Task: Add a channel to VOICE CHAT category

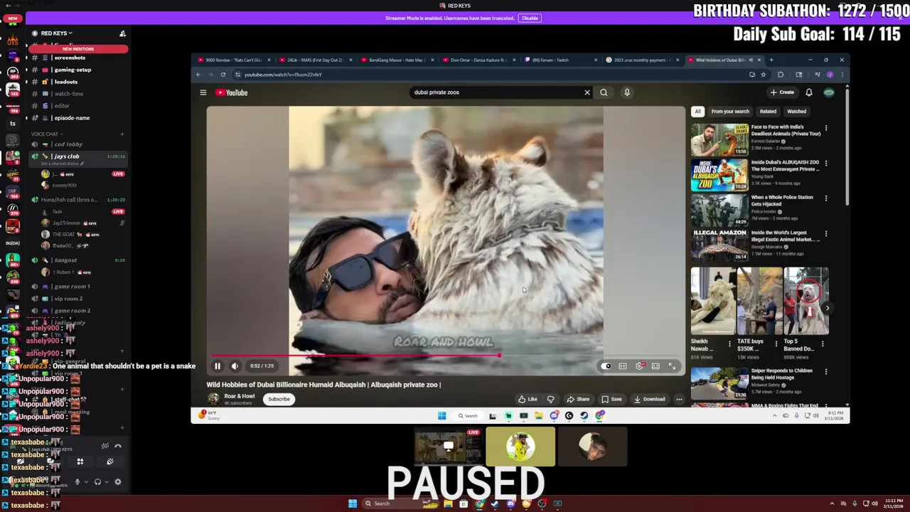Action: [122, 134]
